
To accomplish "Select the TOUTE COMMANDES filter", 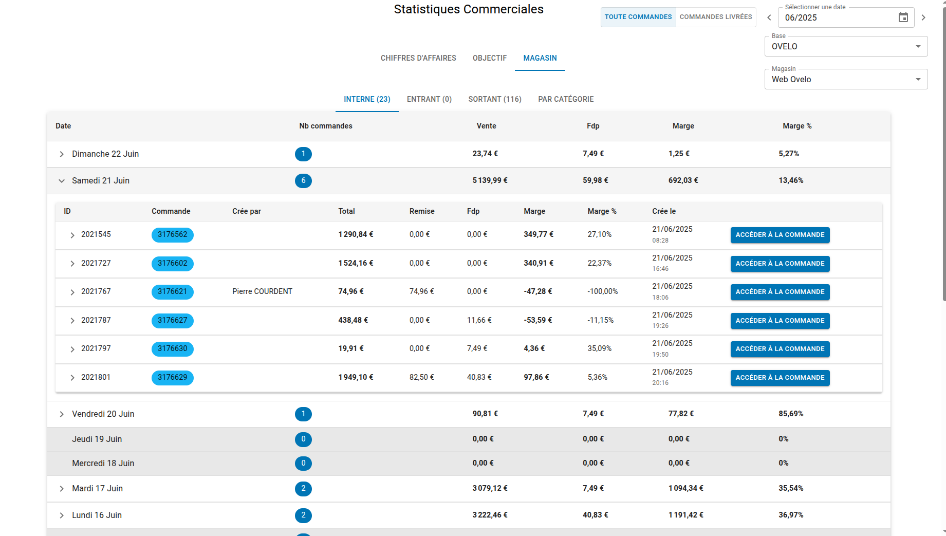I will [638, 16].
